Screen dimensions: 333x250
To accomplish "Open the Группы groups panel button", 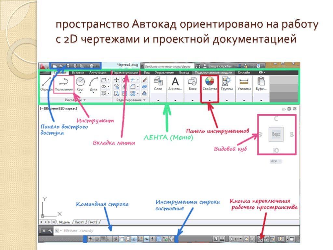I will 227,84.
